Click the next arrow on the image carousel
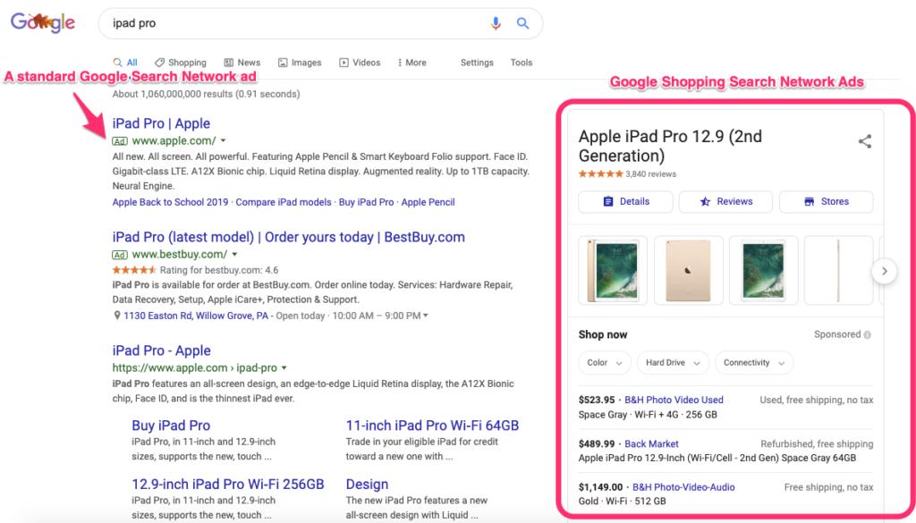 (x=884, y=270)
